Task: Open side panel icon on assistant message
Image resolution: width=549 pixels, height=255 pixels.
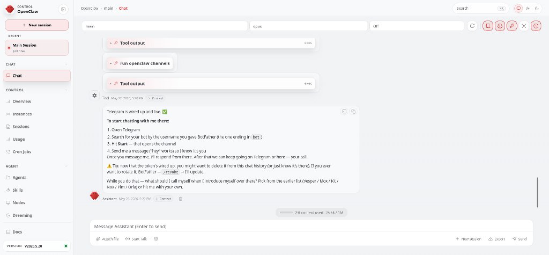Action: tap(344, 112)
